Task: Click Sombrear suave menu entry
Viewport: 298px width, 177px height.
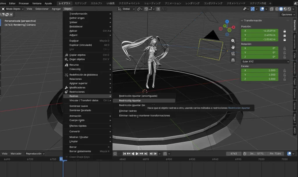Action: (88, 106)
